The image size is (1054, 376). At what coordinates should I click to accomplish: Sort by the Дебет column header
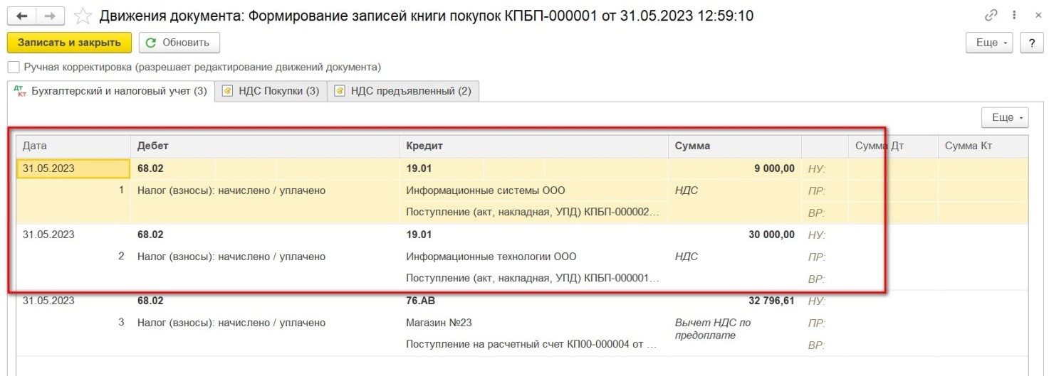click(265, 146)
